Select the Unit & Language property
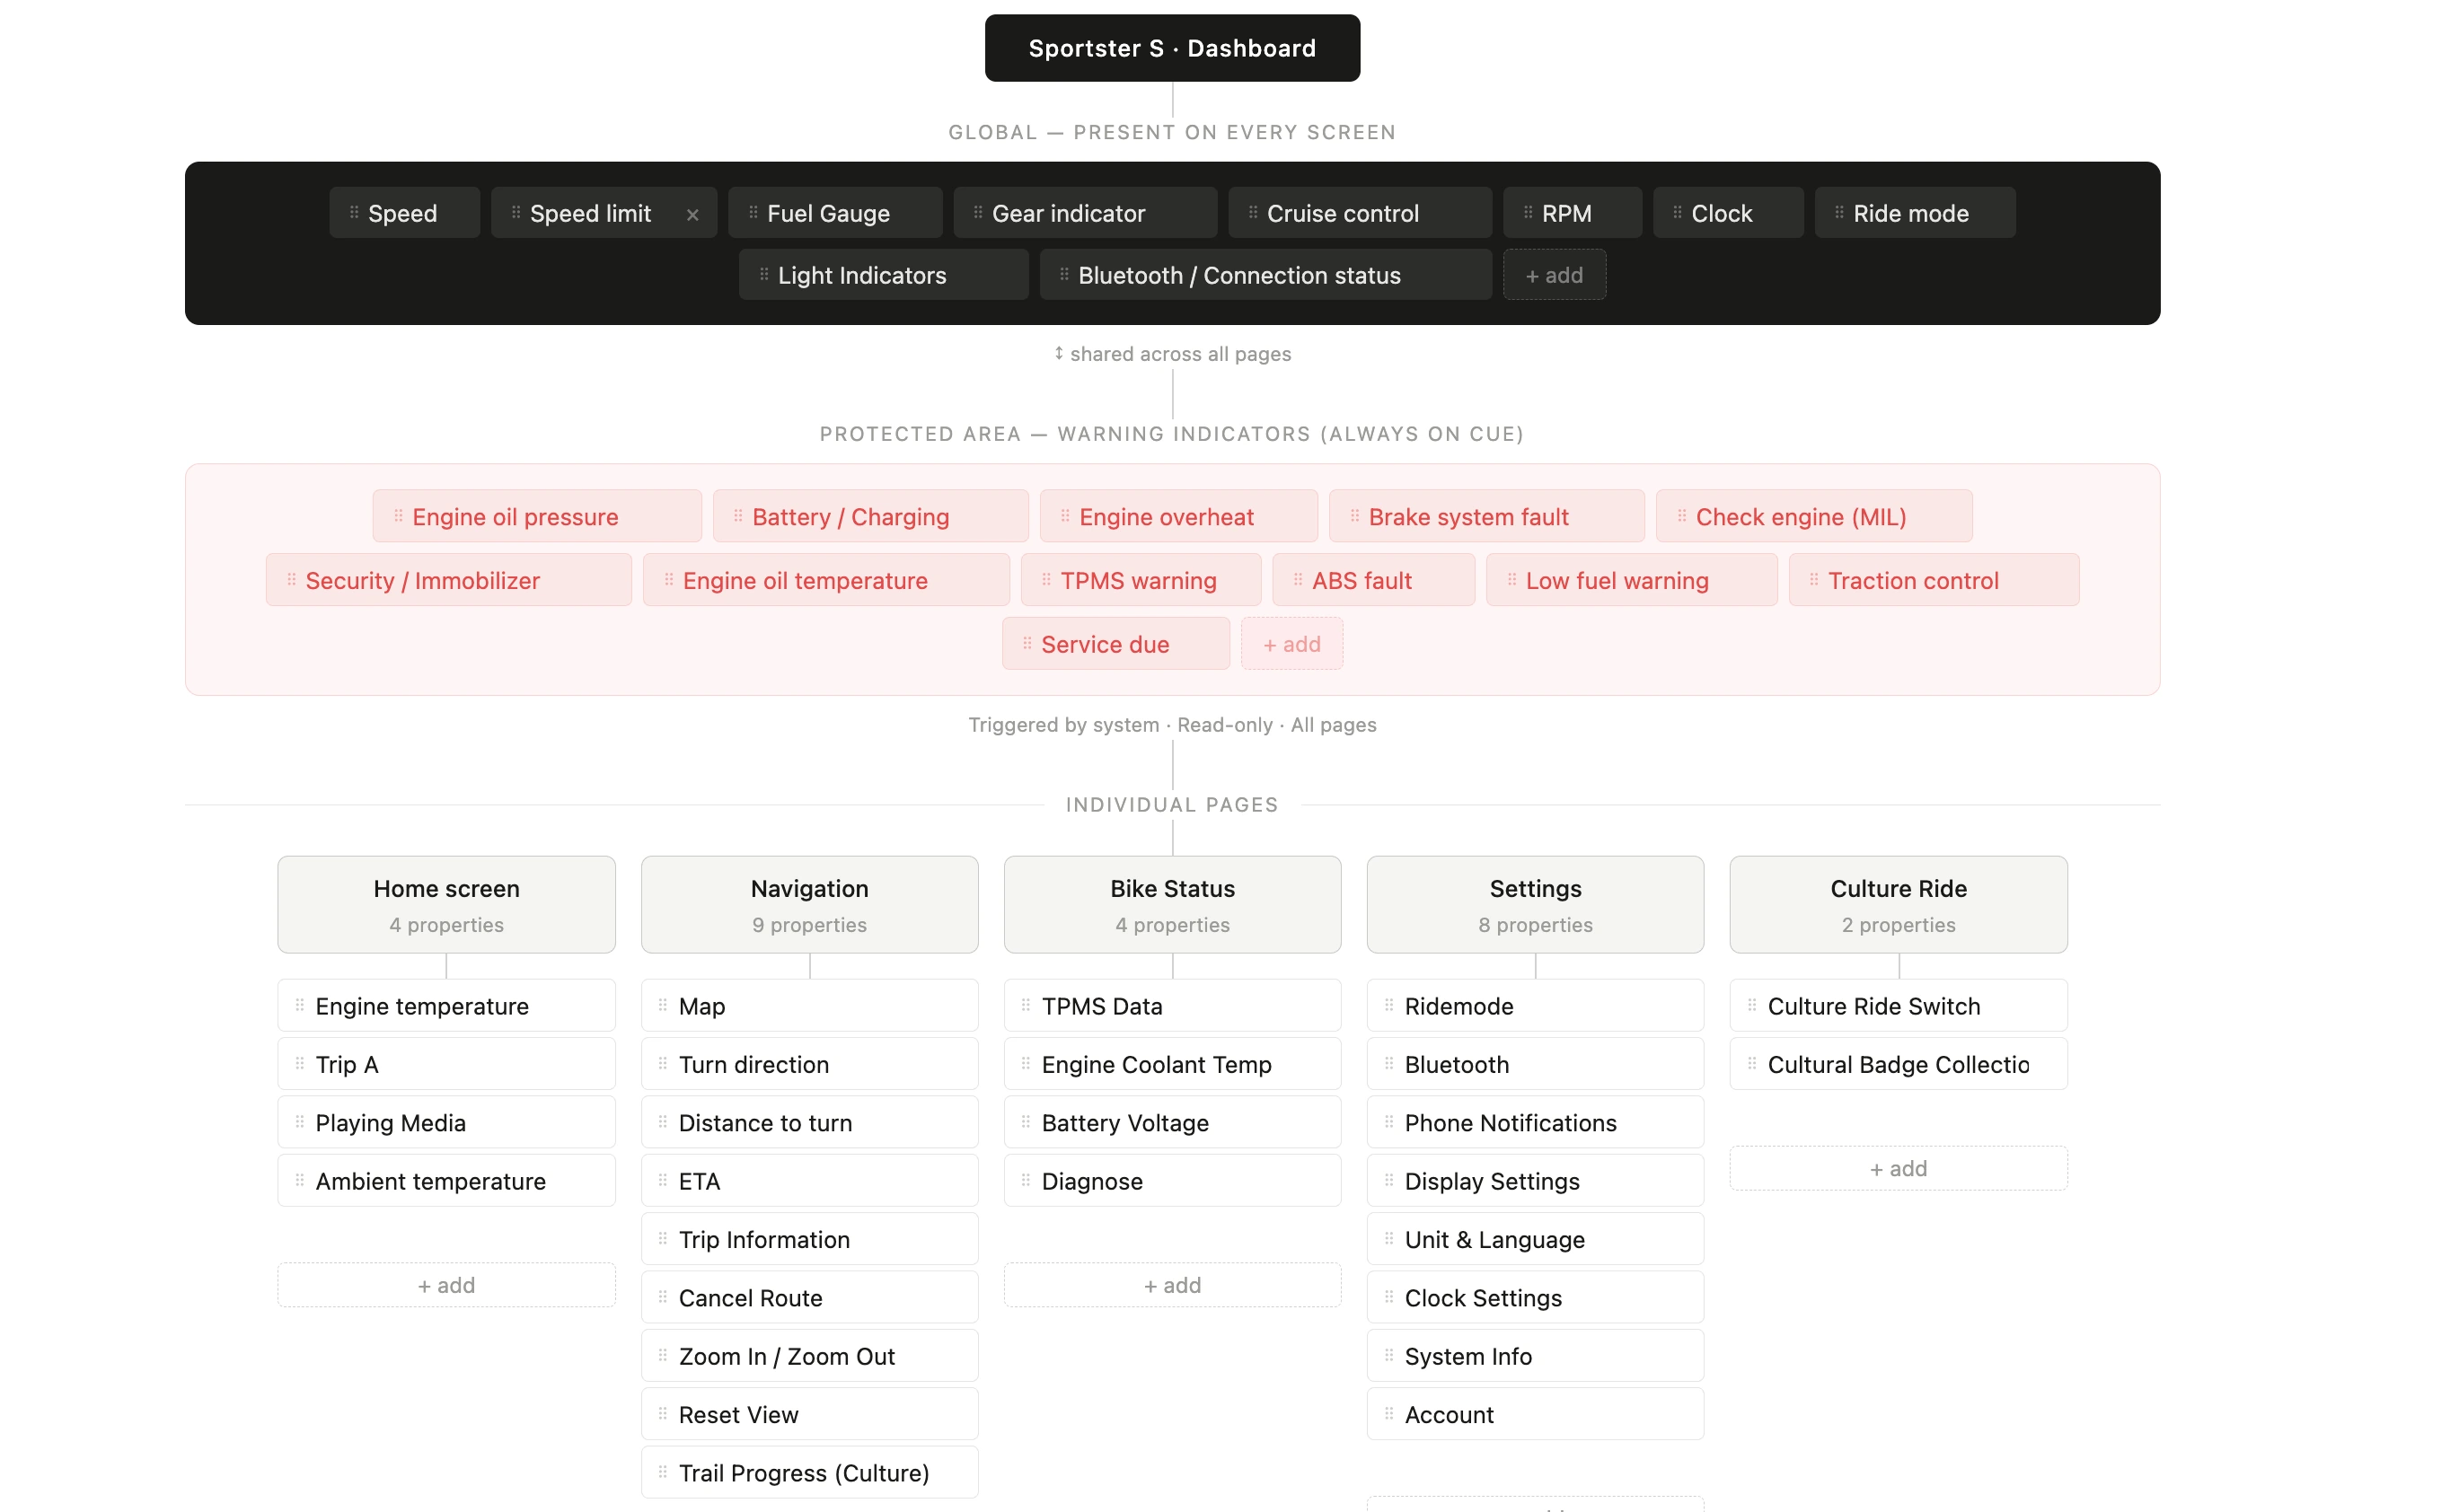2450x1512 pixels. (1535, 1239)
